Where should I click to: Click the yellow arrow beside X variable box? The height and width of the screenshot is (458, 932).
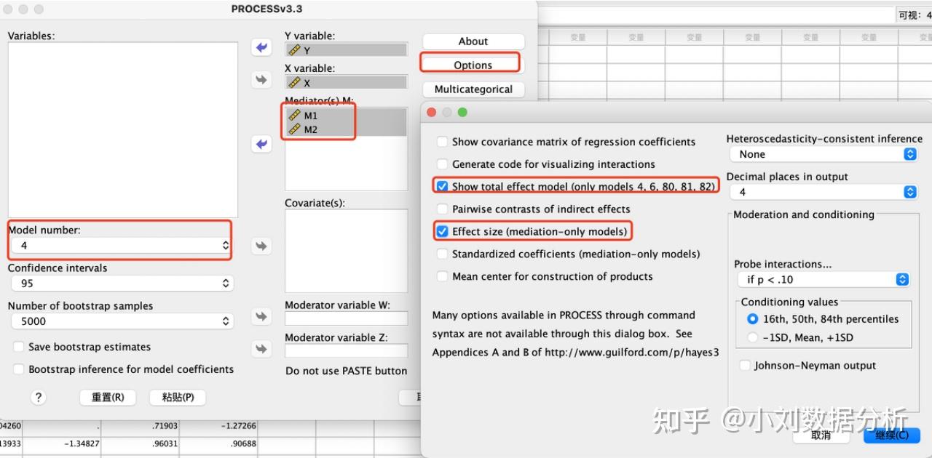[261, 79]
